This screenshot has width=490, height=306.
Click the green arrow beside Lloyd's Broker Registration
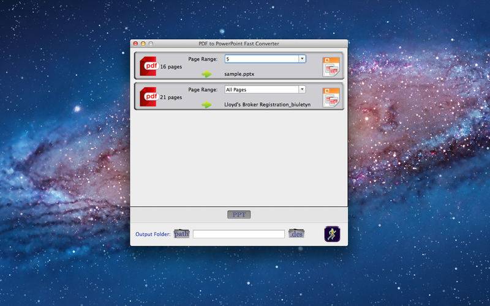[x=206, y=105]
